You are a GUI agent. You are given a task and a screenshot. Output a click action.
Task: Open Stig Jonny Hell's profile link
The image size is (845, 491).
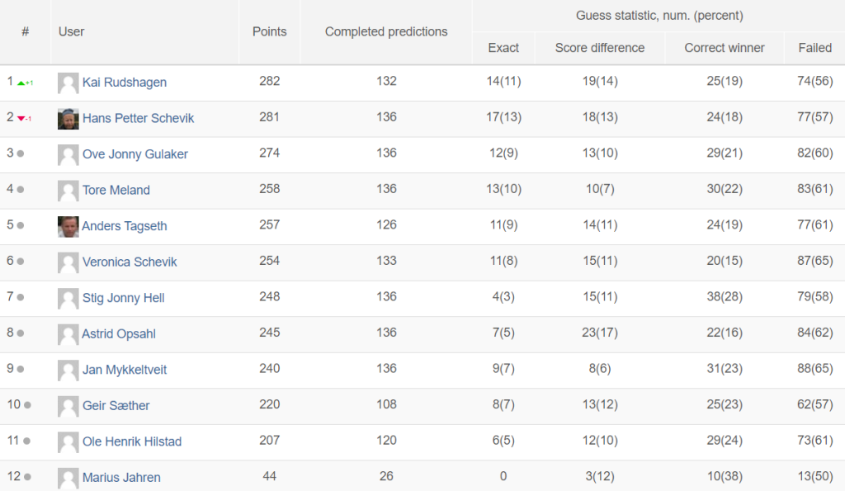(x=124, y=298)
